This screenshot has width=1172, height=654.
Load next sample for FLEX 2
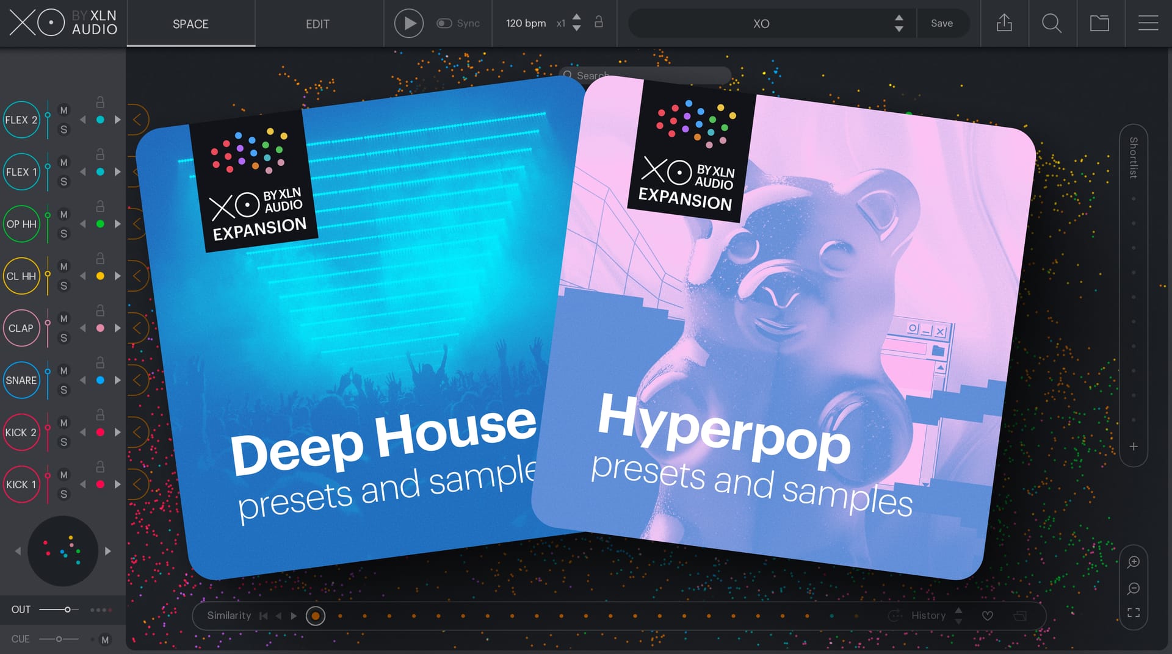tap(117, 120)
